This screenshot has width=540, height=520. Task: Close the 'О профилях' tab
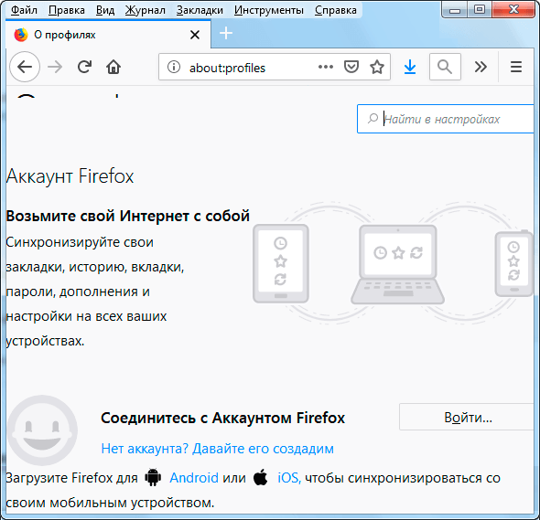pos(195,35)
